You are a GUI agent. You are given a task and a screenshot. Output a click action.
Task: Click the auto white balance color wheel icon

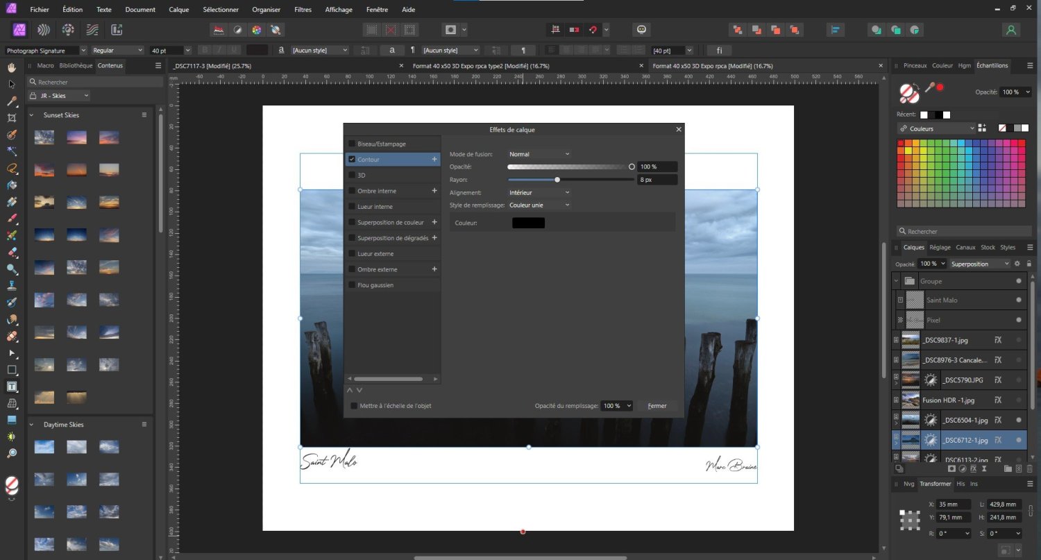[256, 30]
